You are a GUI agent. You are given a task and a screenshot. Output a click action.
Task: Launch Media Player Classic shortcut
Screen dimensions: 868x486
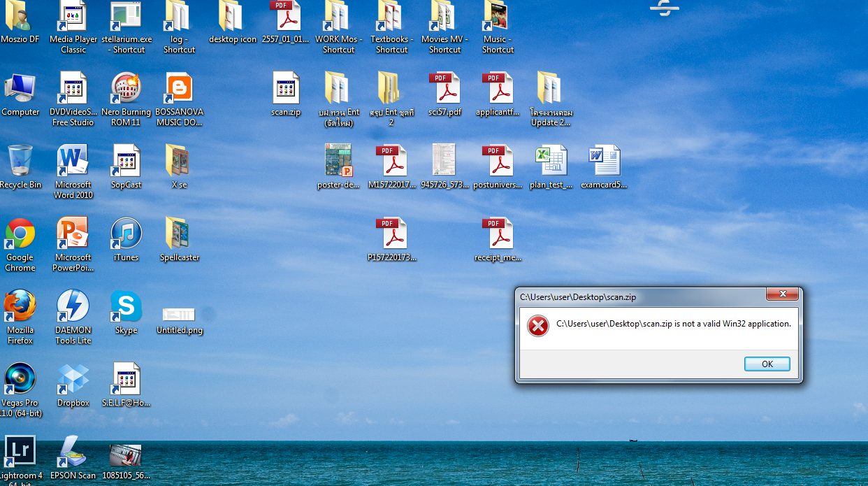pos(73,17)
